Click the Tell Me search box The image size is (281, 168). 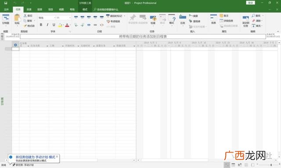106,9
